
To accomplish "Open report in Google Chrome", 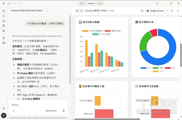I will pyautogui.click(x=155, y=11).
